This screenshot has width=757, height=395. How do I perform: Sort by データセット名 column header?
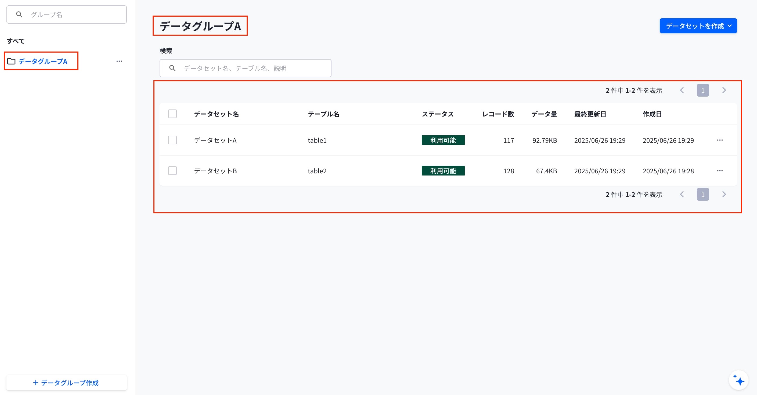click(x=216, y=114)
